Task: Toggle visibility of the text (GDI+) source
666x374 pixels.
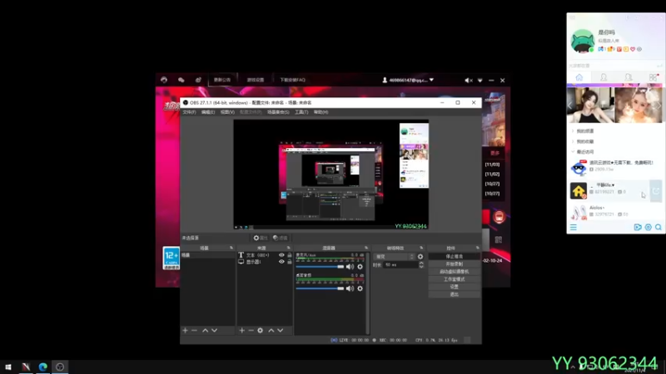Action: (281, 255)
